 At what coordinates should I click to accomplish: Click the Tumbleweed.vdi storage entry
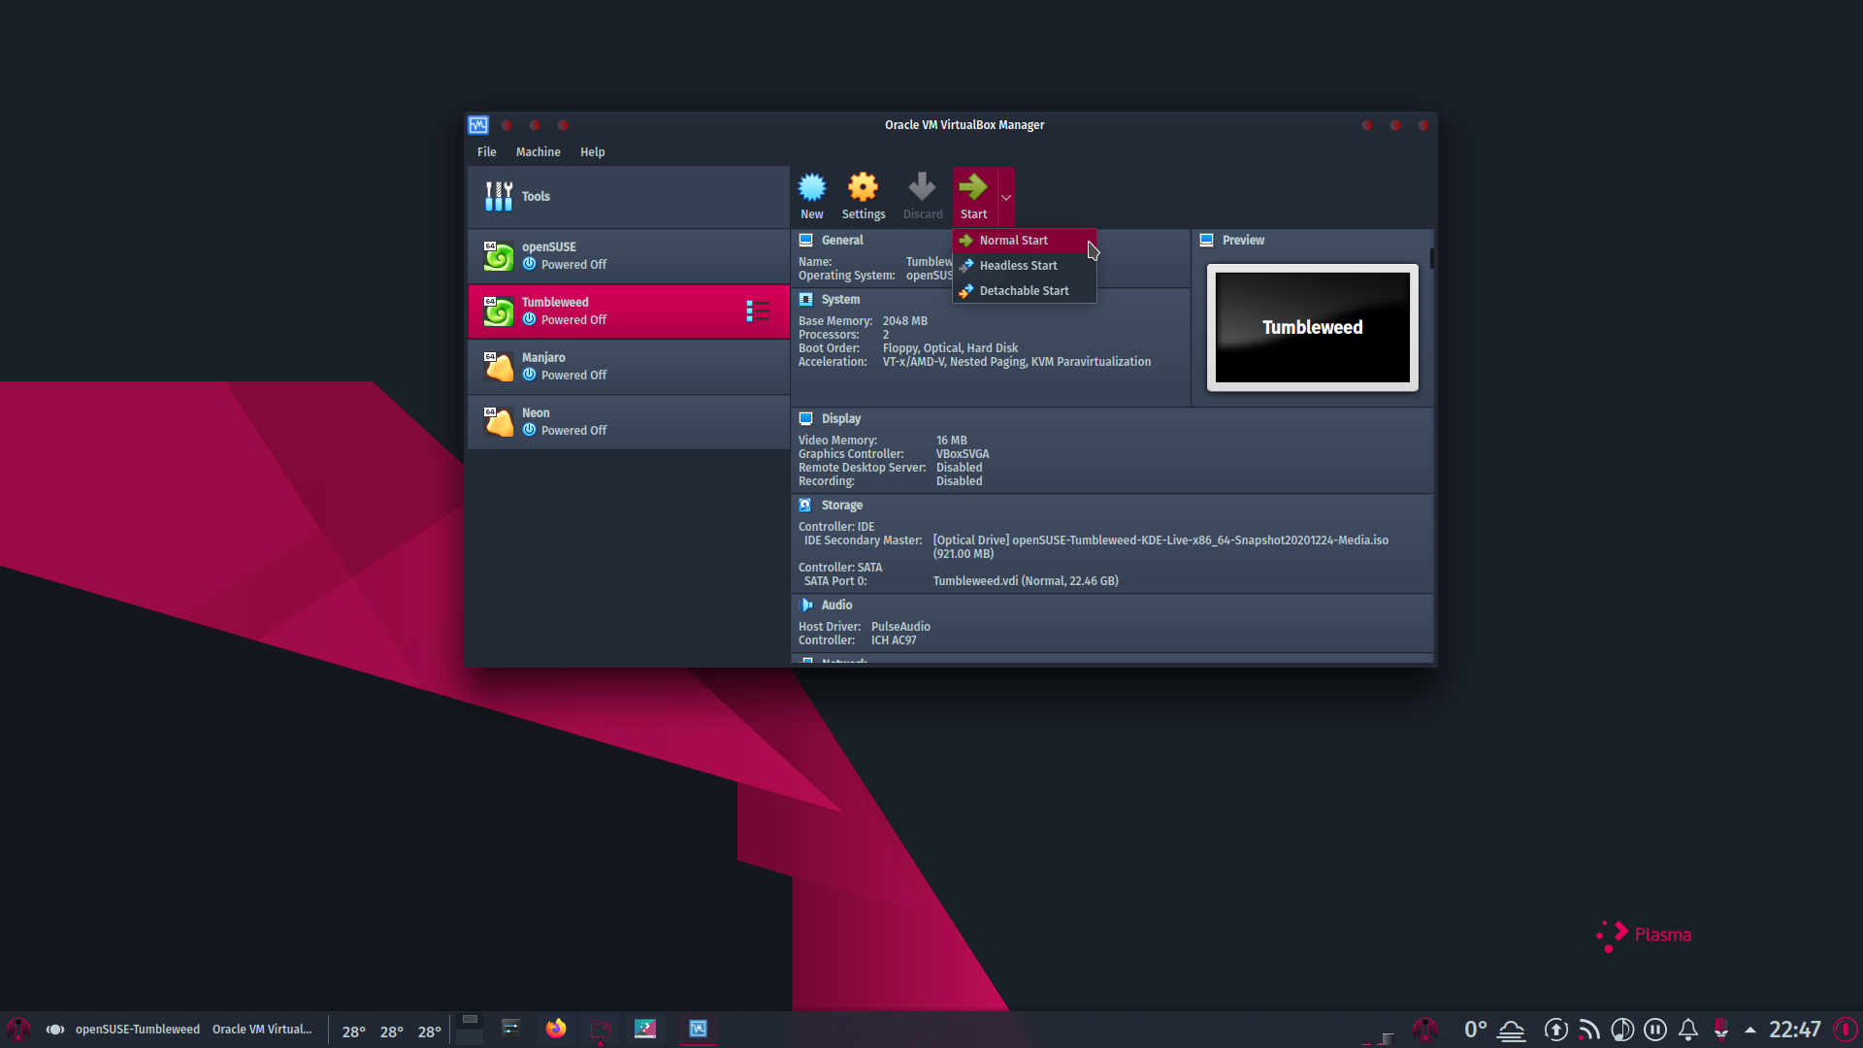[1026, 581]
